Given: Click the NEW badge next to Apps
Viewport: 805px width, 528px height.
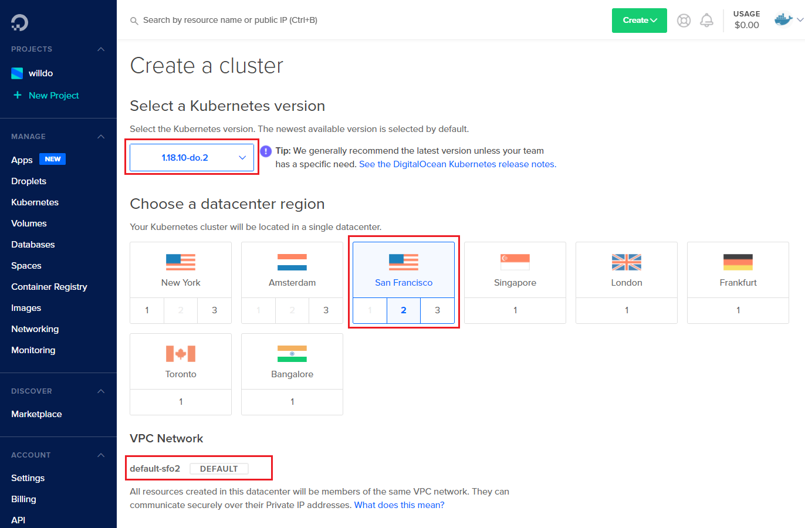Looking at the screenshot, I should (x=53, y=159).
